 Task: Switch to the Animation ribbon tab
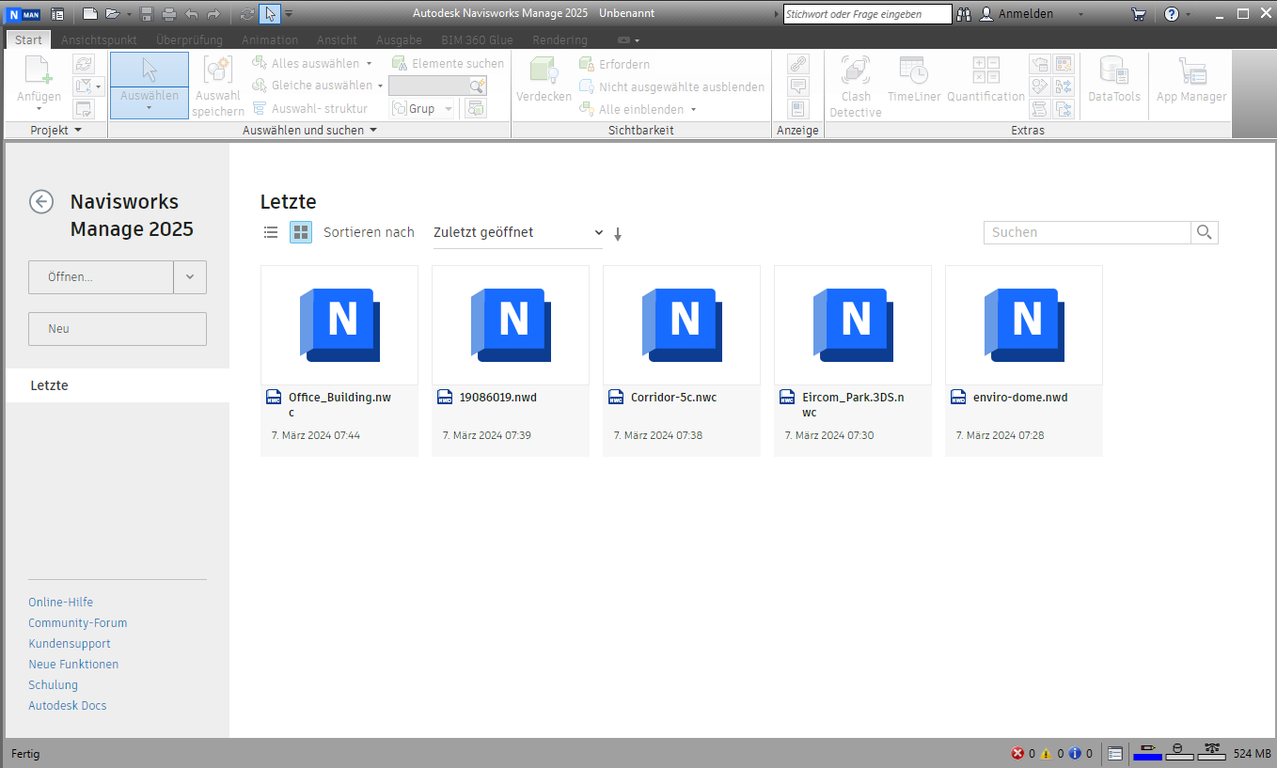click(x=270, y=39)
